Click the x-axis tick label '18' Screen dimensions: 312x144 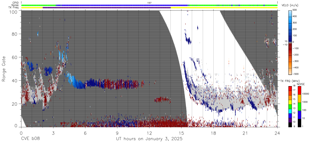[x=213, y=133]
